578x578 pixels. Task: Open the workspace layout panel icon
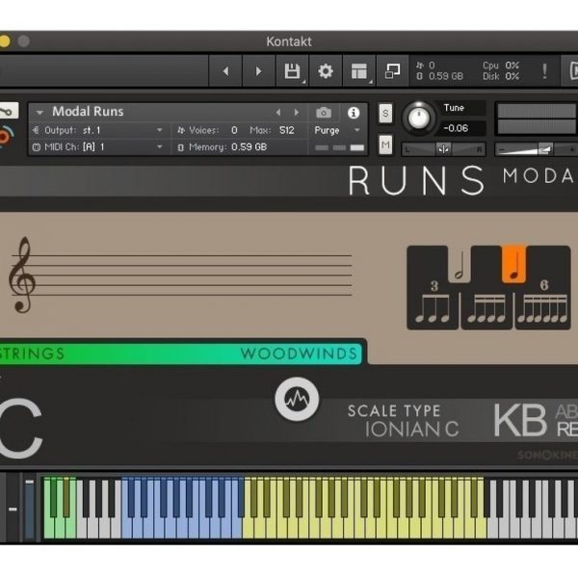[x=358, y=70]
